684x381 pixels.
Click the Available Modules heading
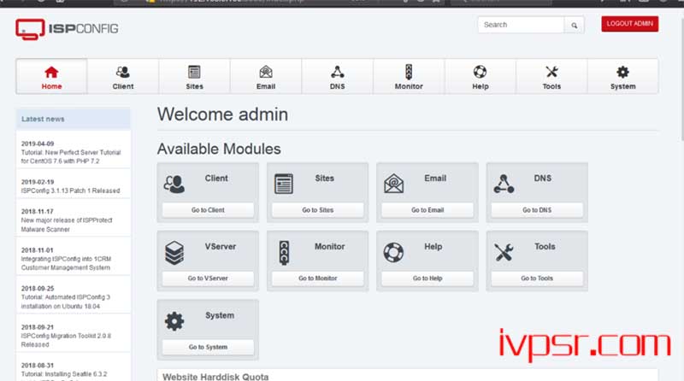(x=219, y=149)
